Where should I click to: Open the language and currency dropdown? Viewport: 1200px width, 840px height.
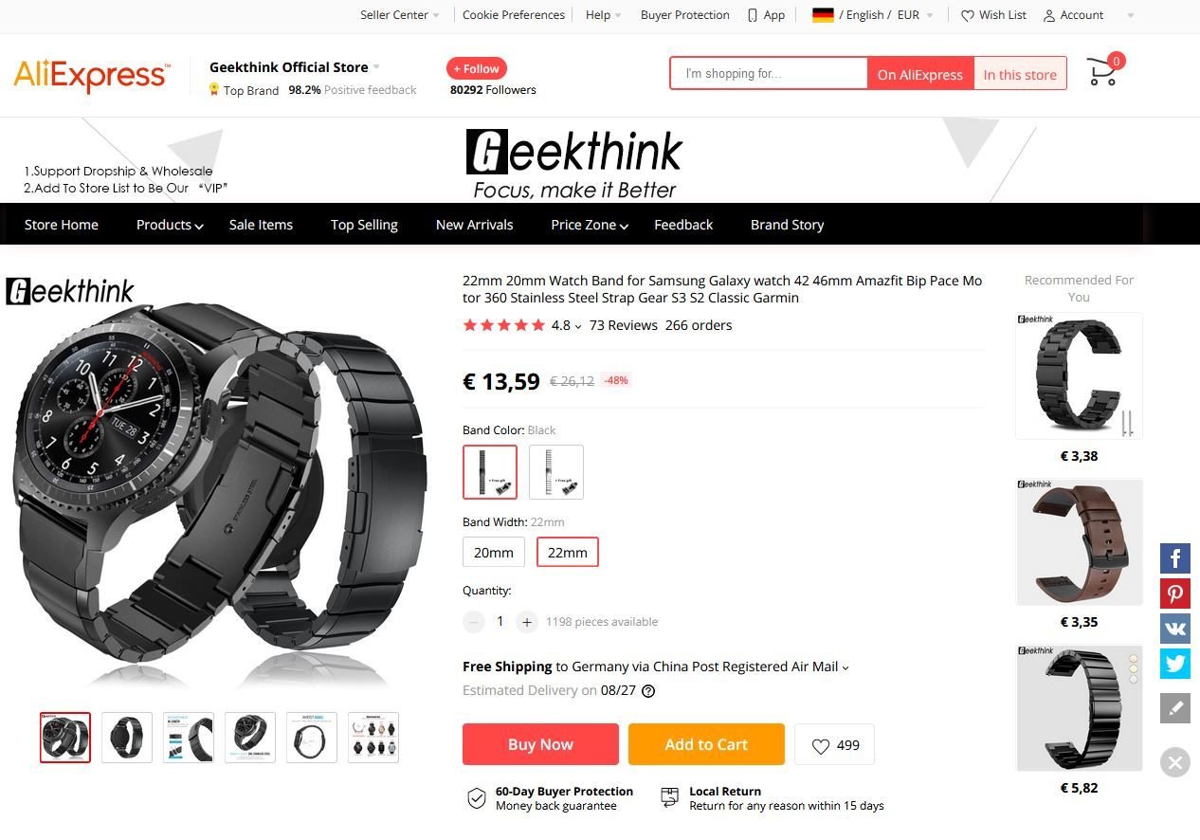(873, 15)
